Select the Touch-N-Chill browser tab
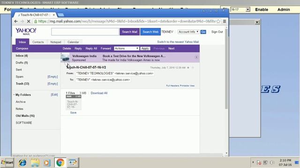Image resolution: width=300 pixels, height=168 pixels. [x=34, y=15]
